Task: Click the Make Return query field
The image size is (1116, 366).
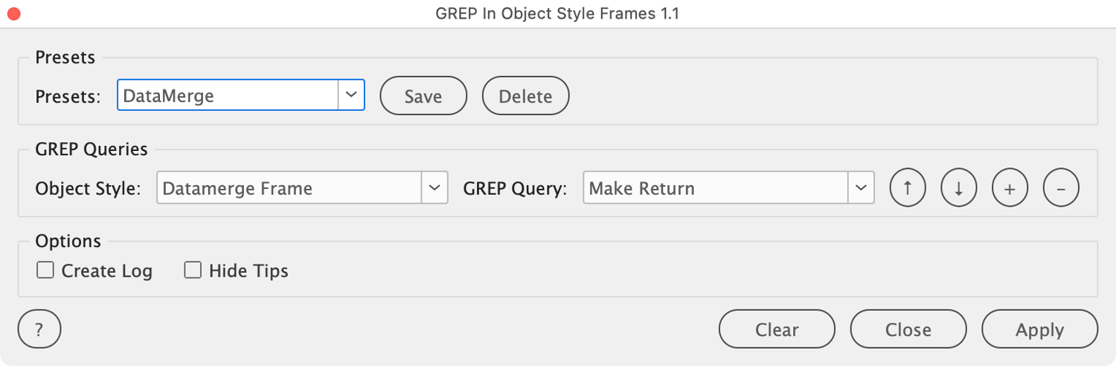Action: point(715,188)
